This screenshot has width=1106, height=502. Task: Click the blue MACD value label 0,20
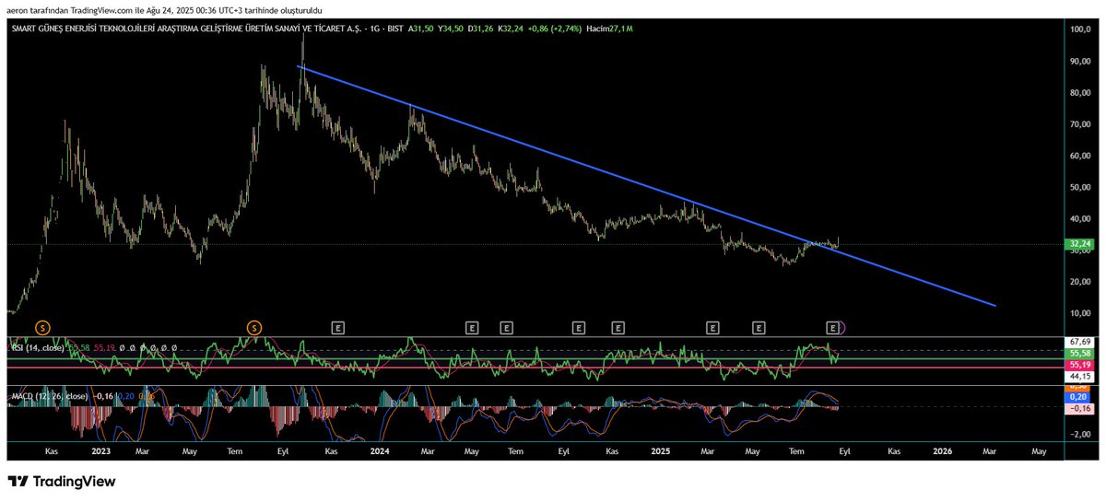(1078, 396)
